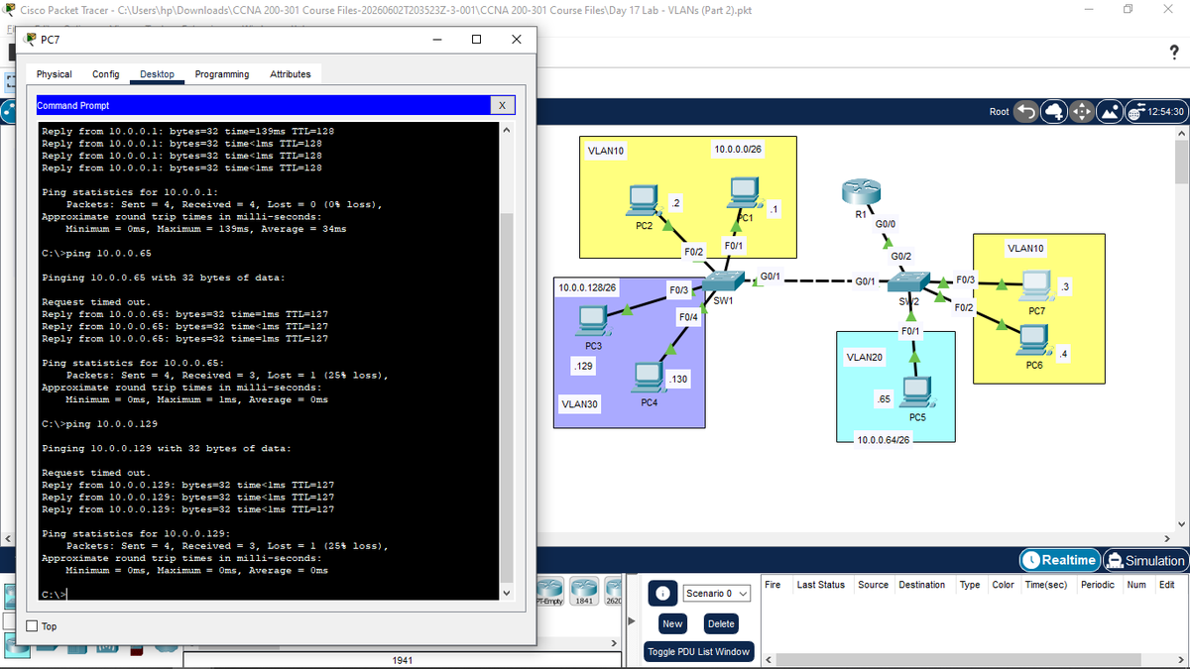
Task: Click the Last Status column header
Action: [x=820, y=585]
